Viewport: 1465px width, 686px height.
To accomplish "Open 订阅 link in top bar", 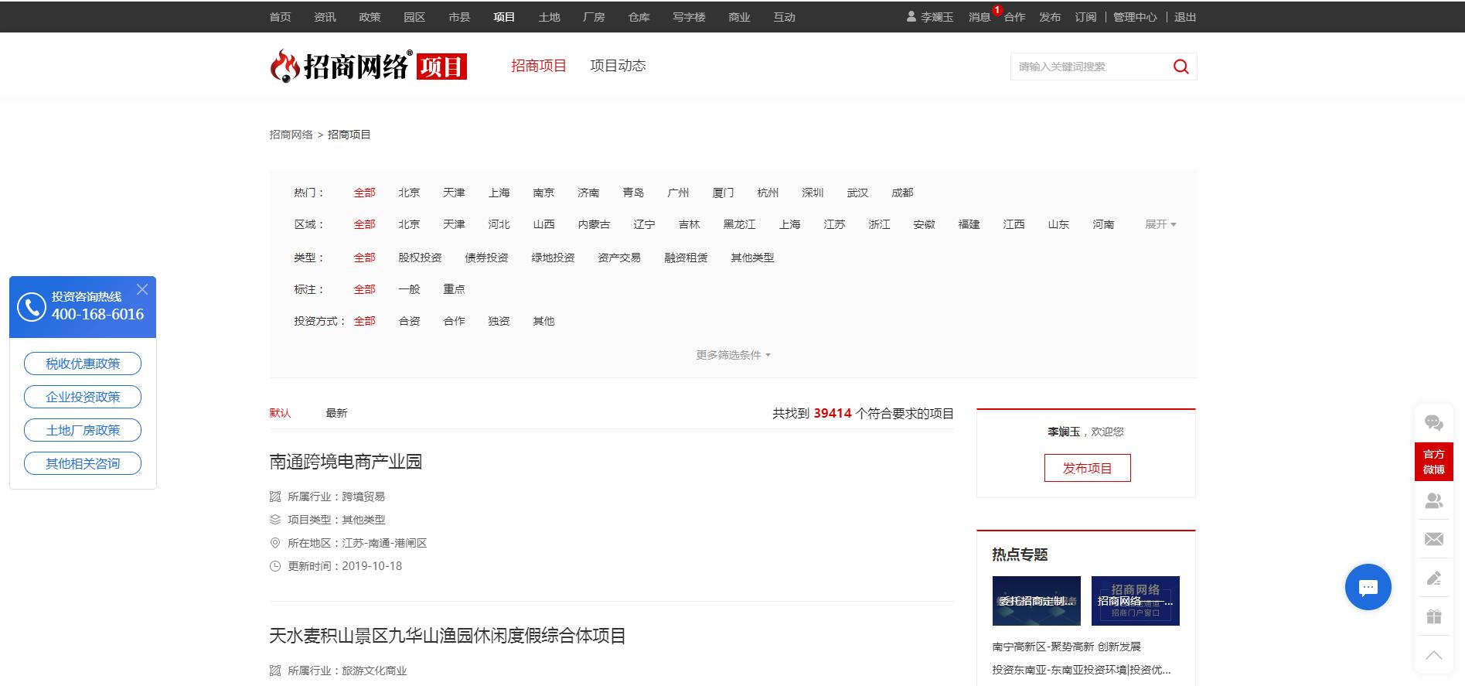I will 1085,17.
